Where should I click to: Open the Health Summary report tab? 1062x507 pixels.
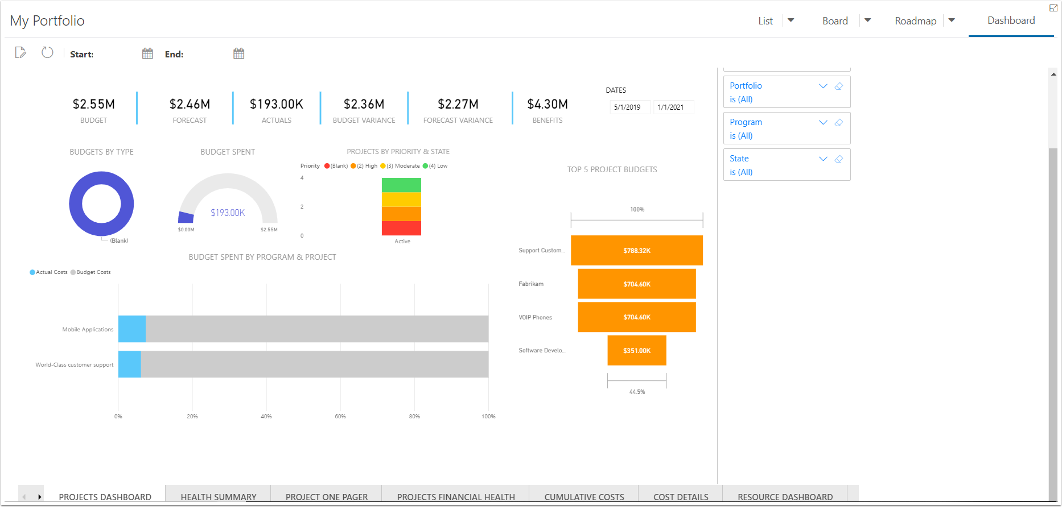[219, 496]
